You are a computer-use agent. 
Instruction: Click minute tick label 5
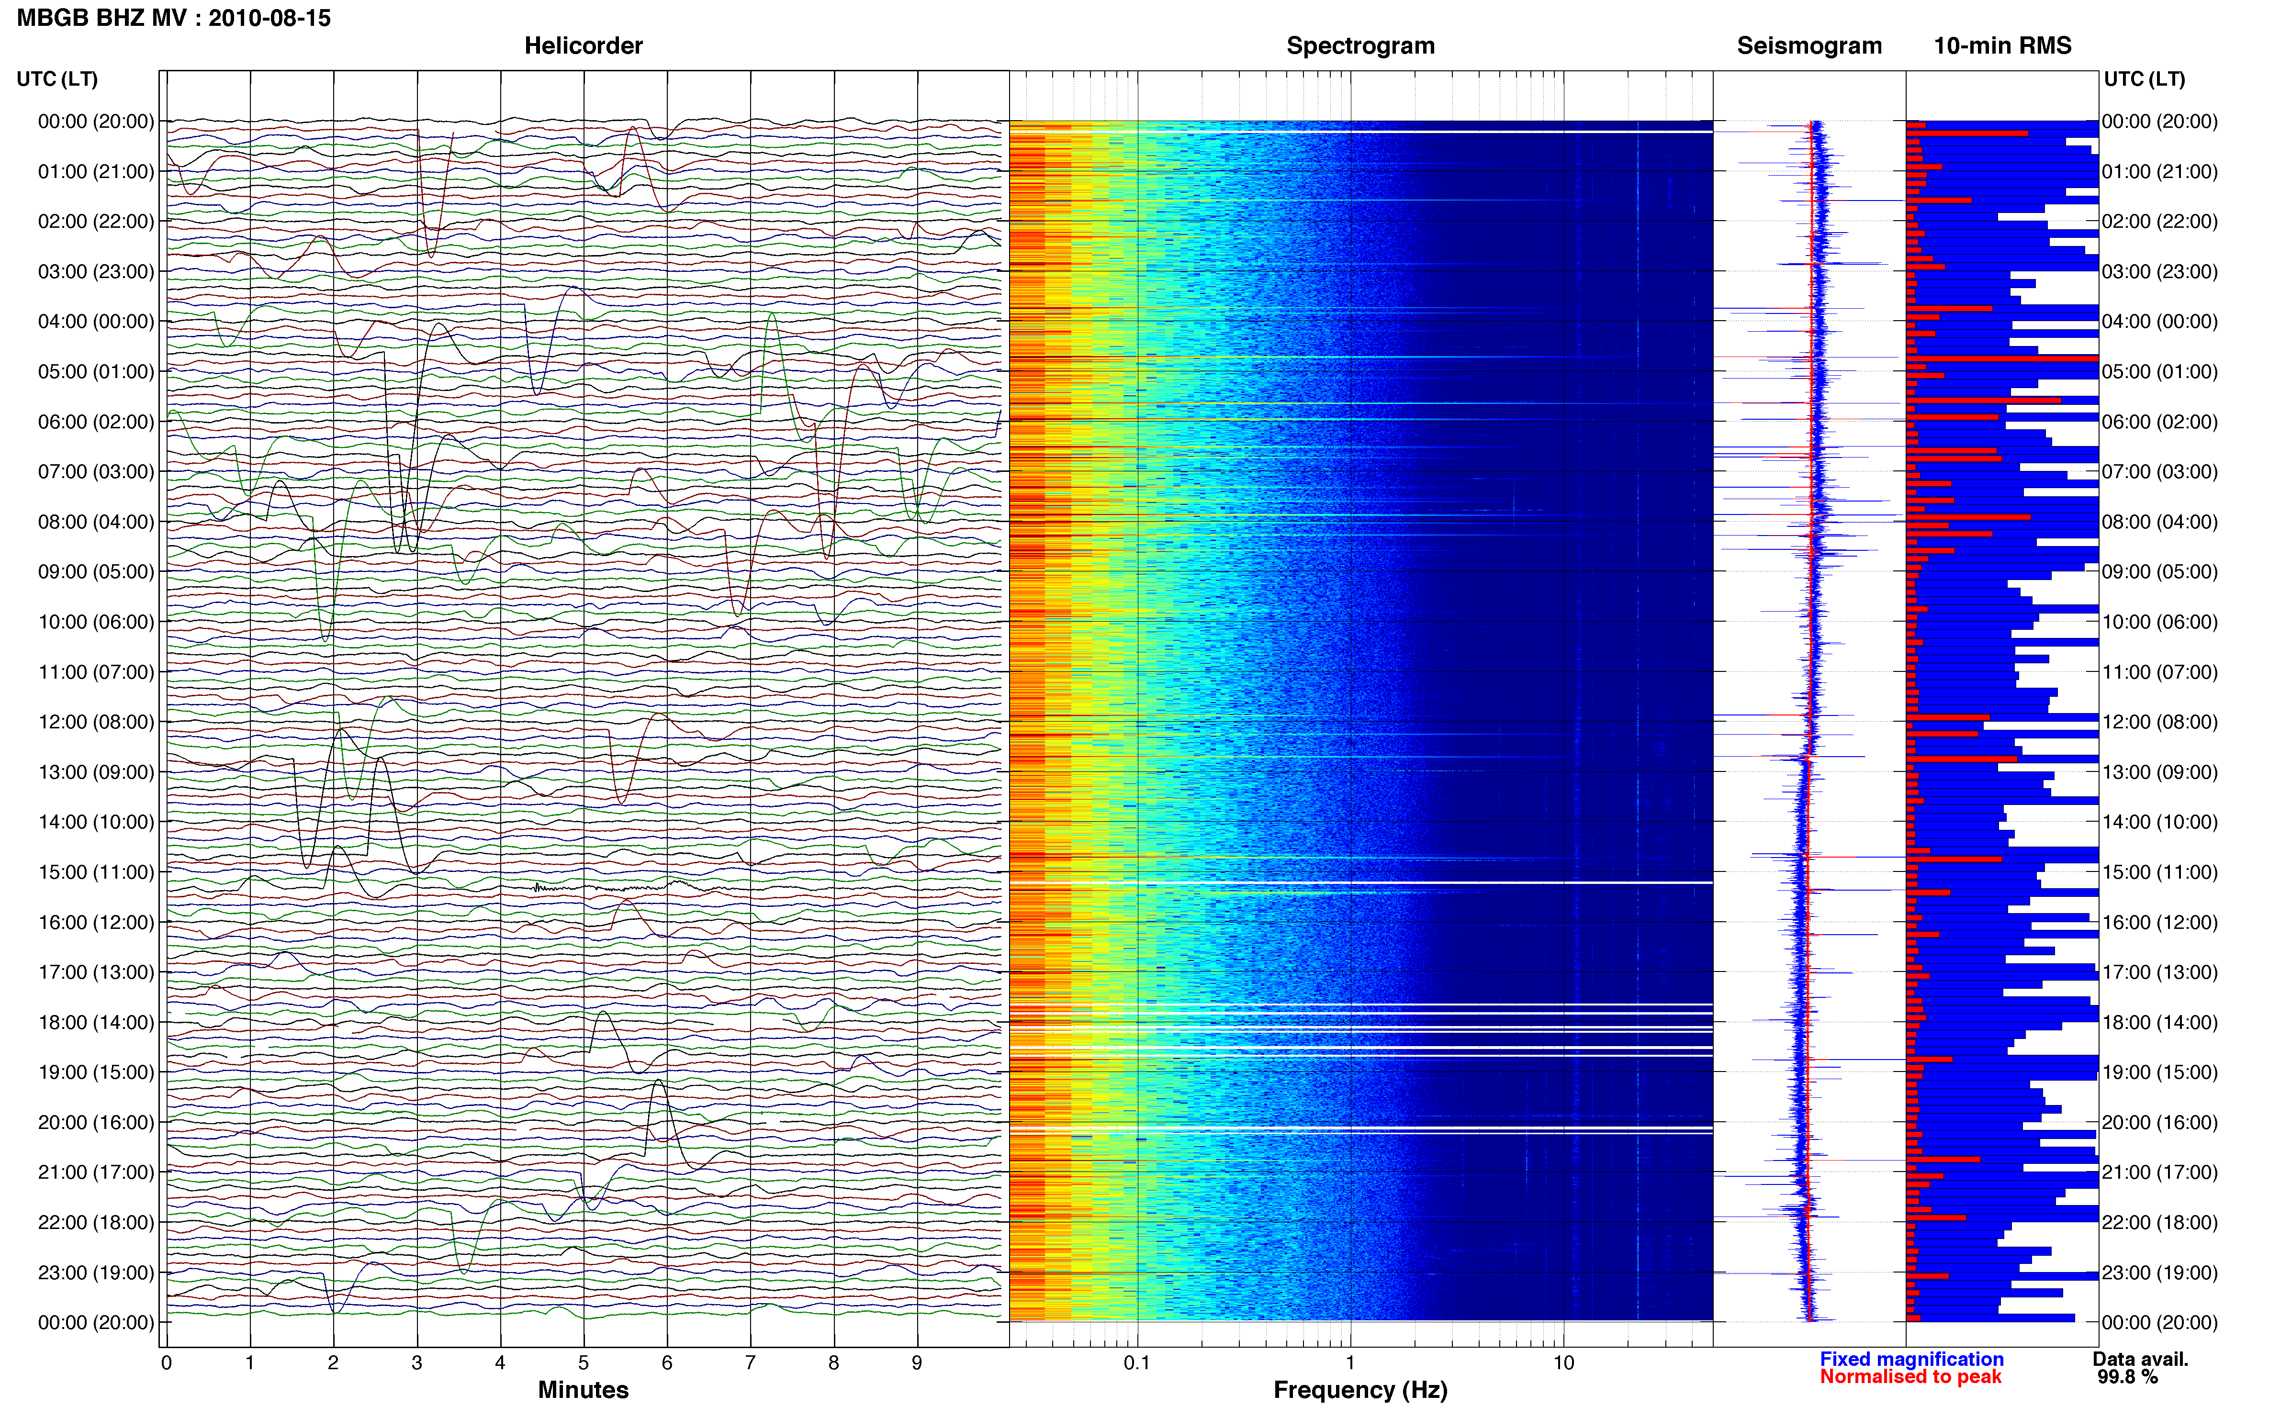click(584, 1362)
